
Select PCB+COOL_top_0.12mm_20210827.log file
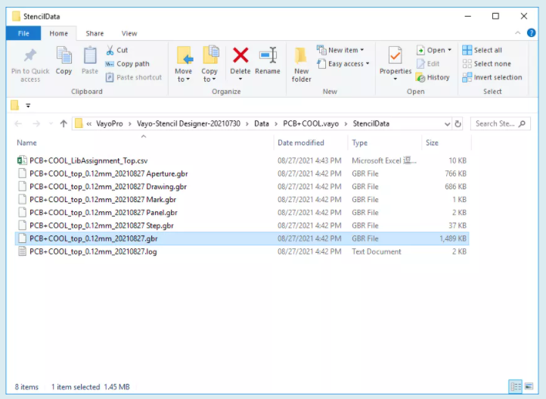coord(242,251)
